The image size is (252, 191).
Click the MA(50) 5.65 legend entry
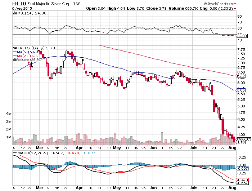[27, 52]
